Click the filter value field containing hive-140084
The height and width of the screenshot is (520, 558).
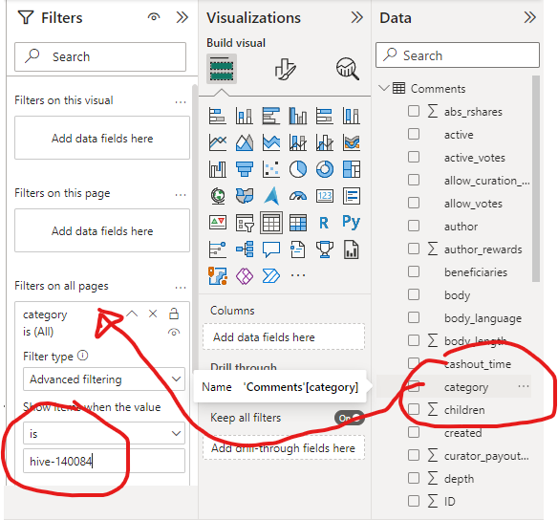coord(104,461)
